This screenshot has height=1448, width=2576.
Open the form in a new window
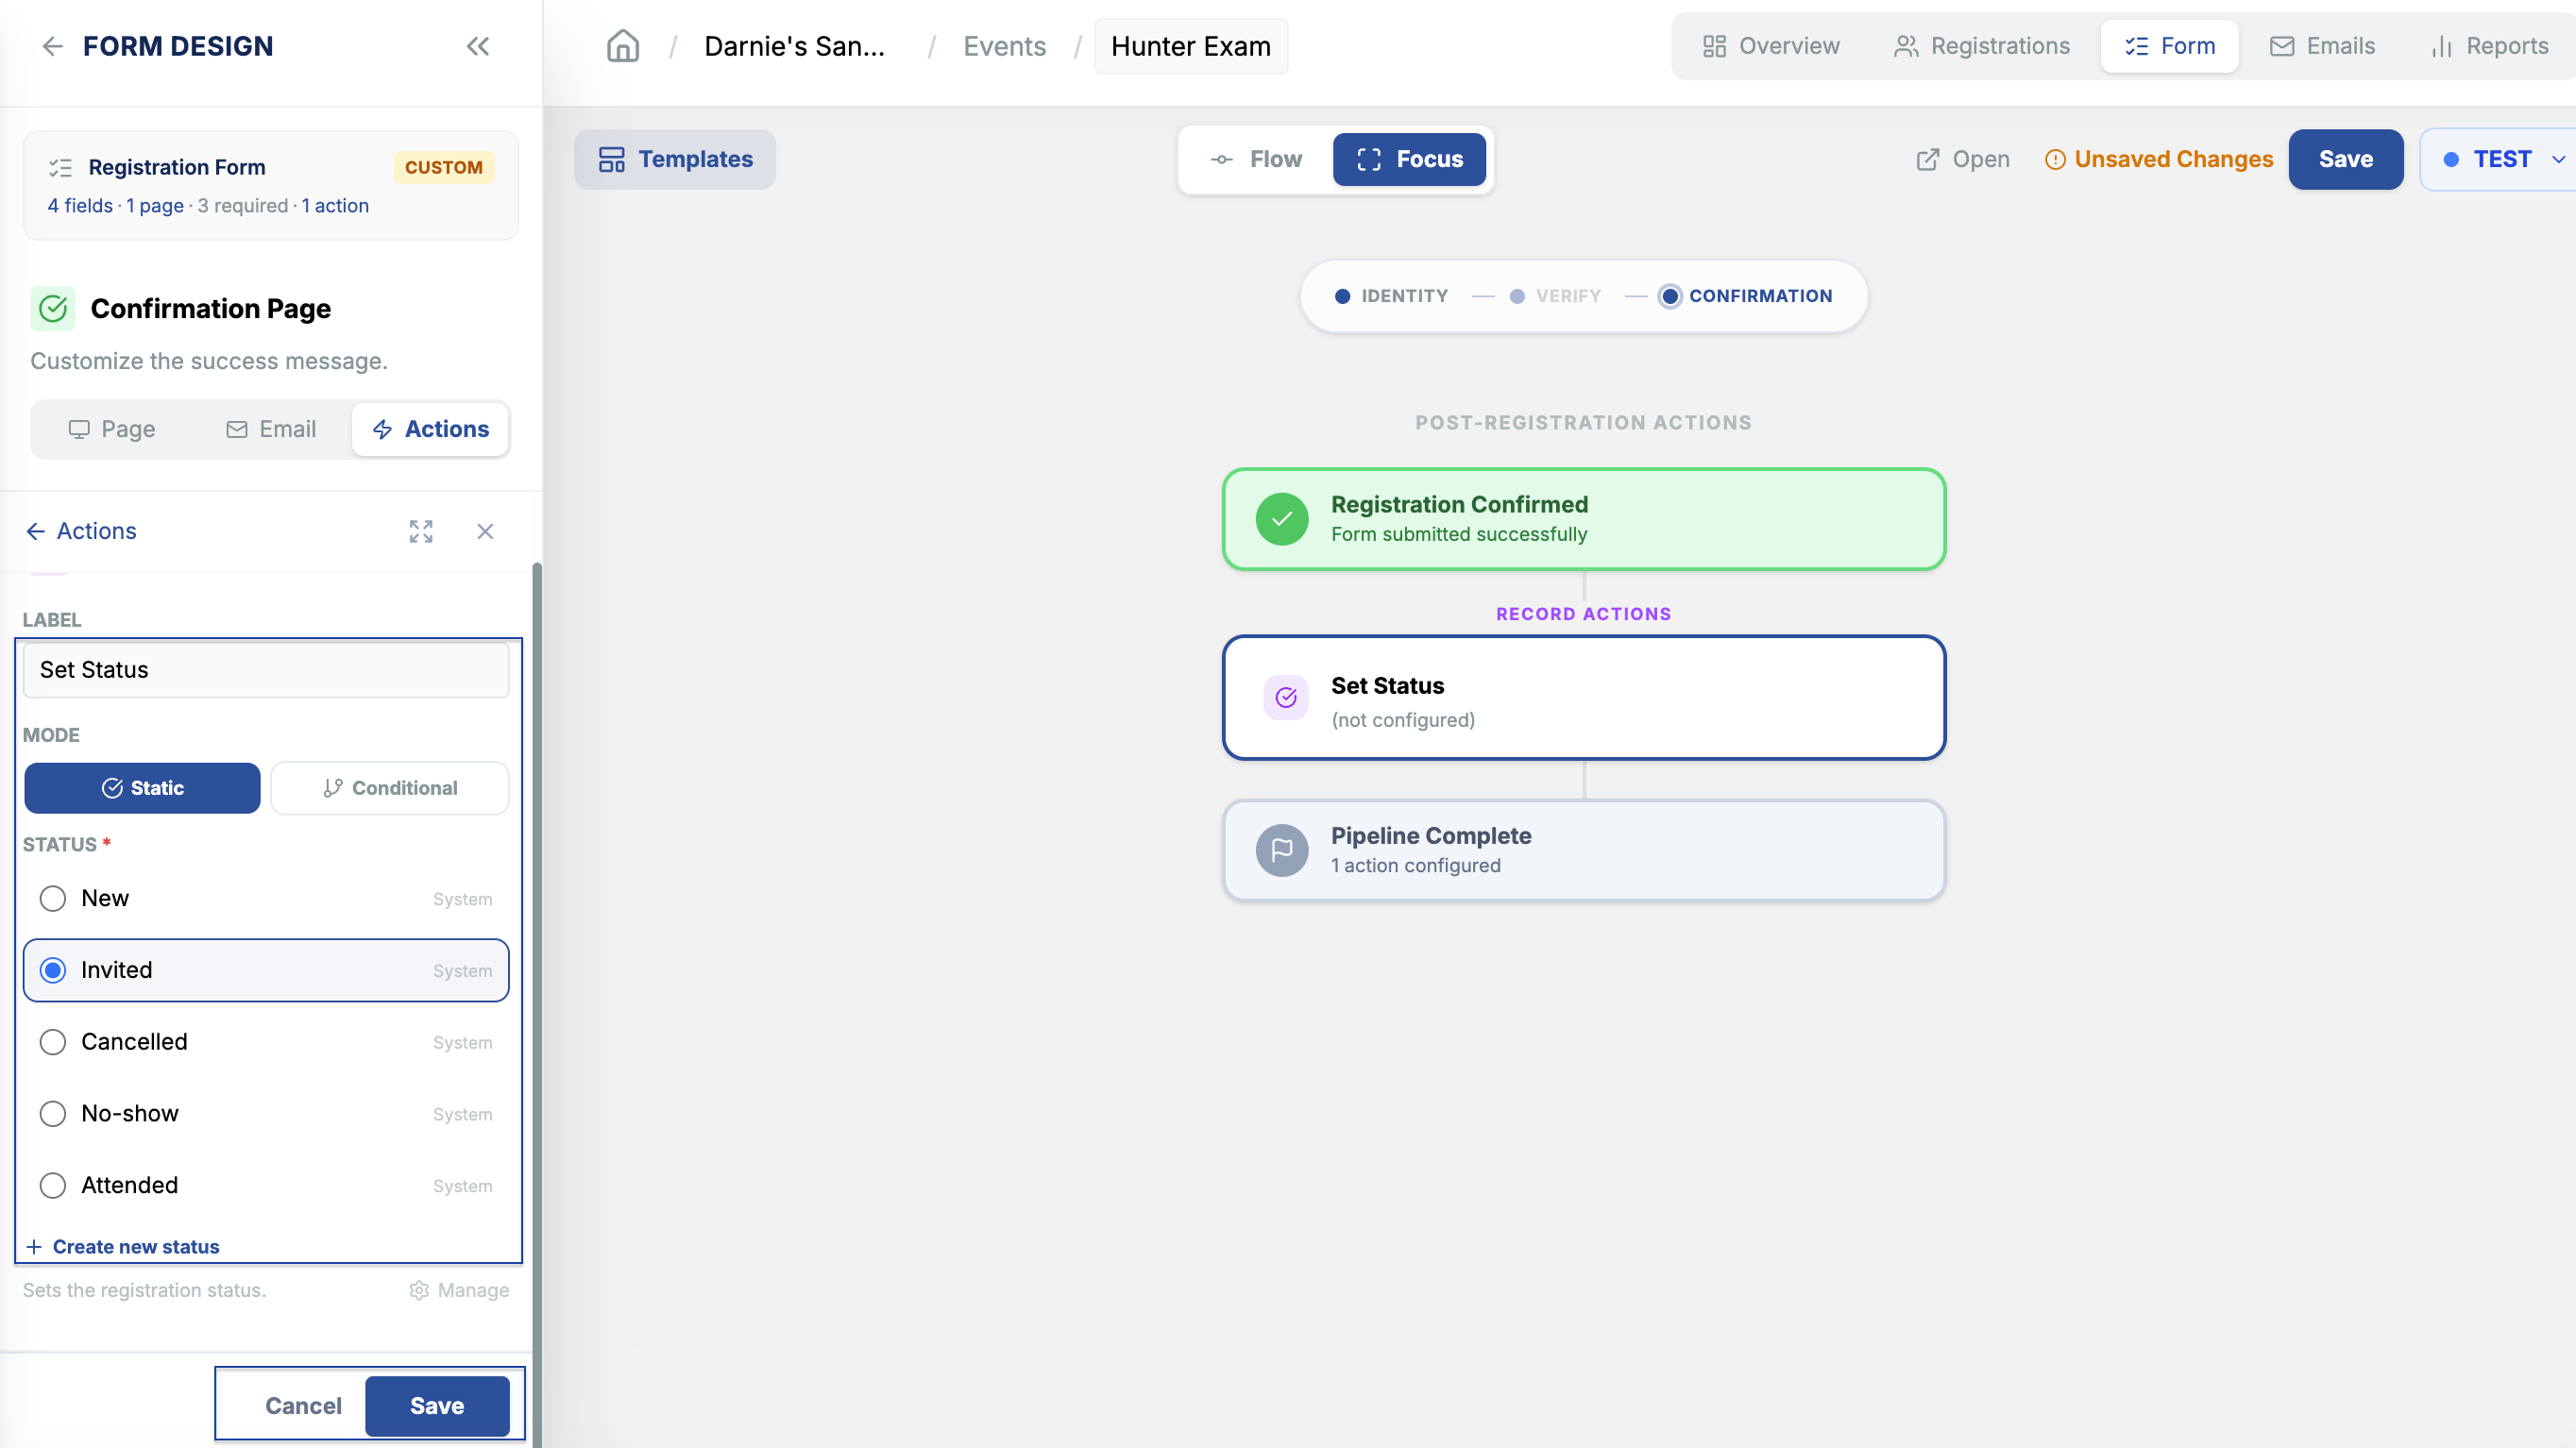click(1962, 159)
